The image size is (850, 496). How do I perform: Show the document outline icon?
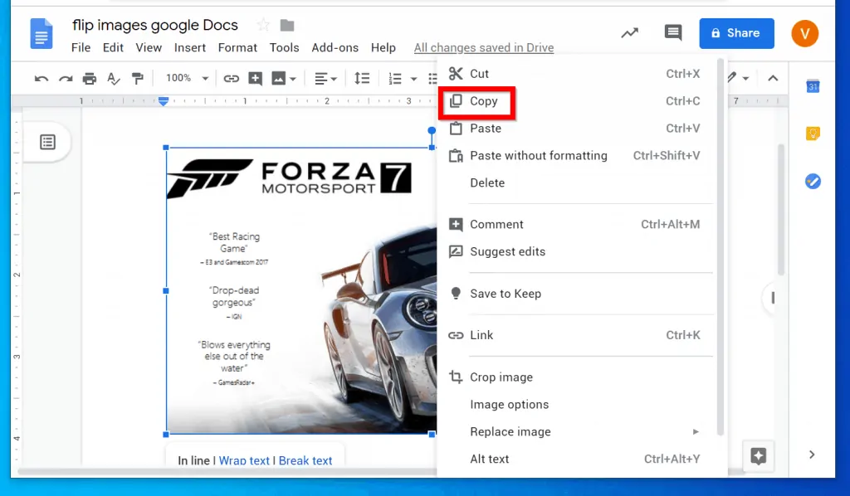pos(47,143)
